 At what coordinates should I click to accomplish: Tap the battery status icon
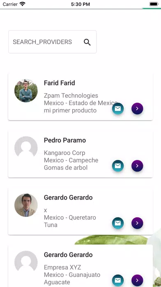(x=154, y=4)
